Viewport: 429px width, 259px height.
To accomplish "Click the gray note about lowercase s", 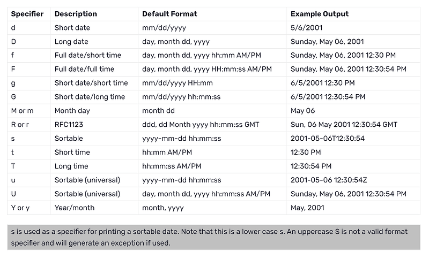I will (x=213, y=238).
